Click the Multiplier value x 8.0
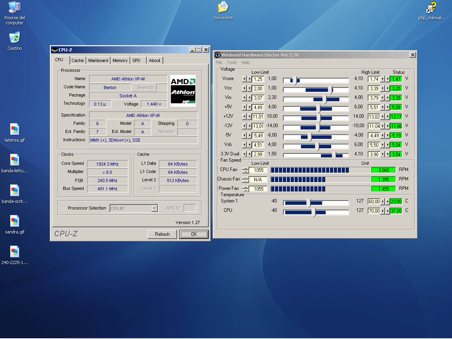Screen dimensions: 452x339 [108, 172]
